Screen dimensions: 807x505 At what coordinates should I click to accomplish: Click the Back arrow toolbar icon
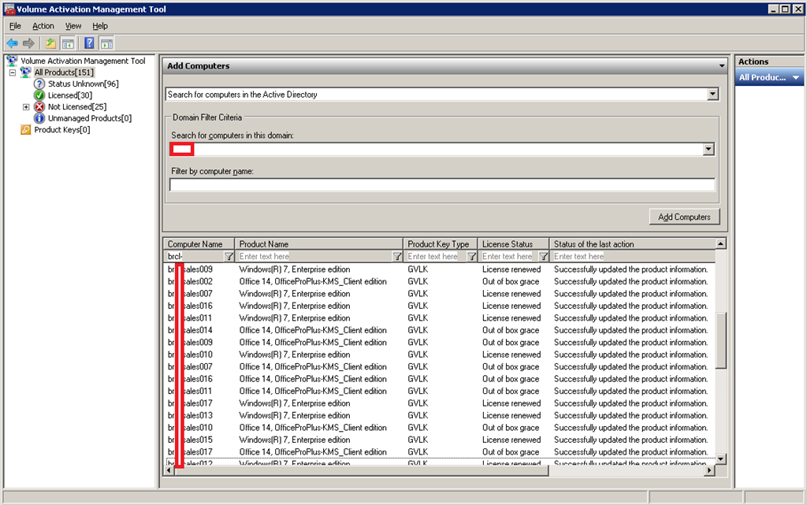pyautogui.click(x=12, y=43)
